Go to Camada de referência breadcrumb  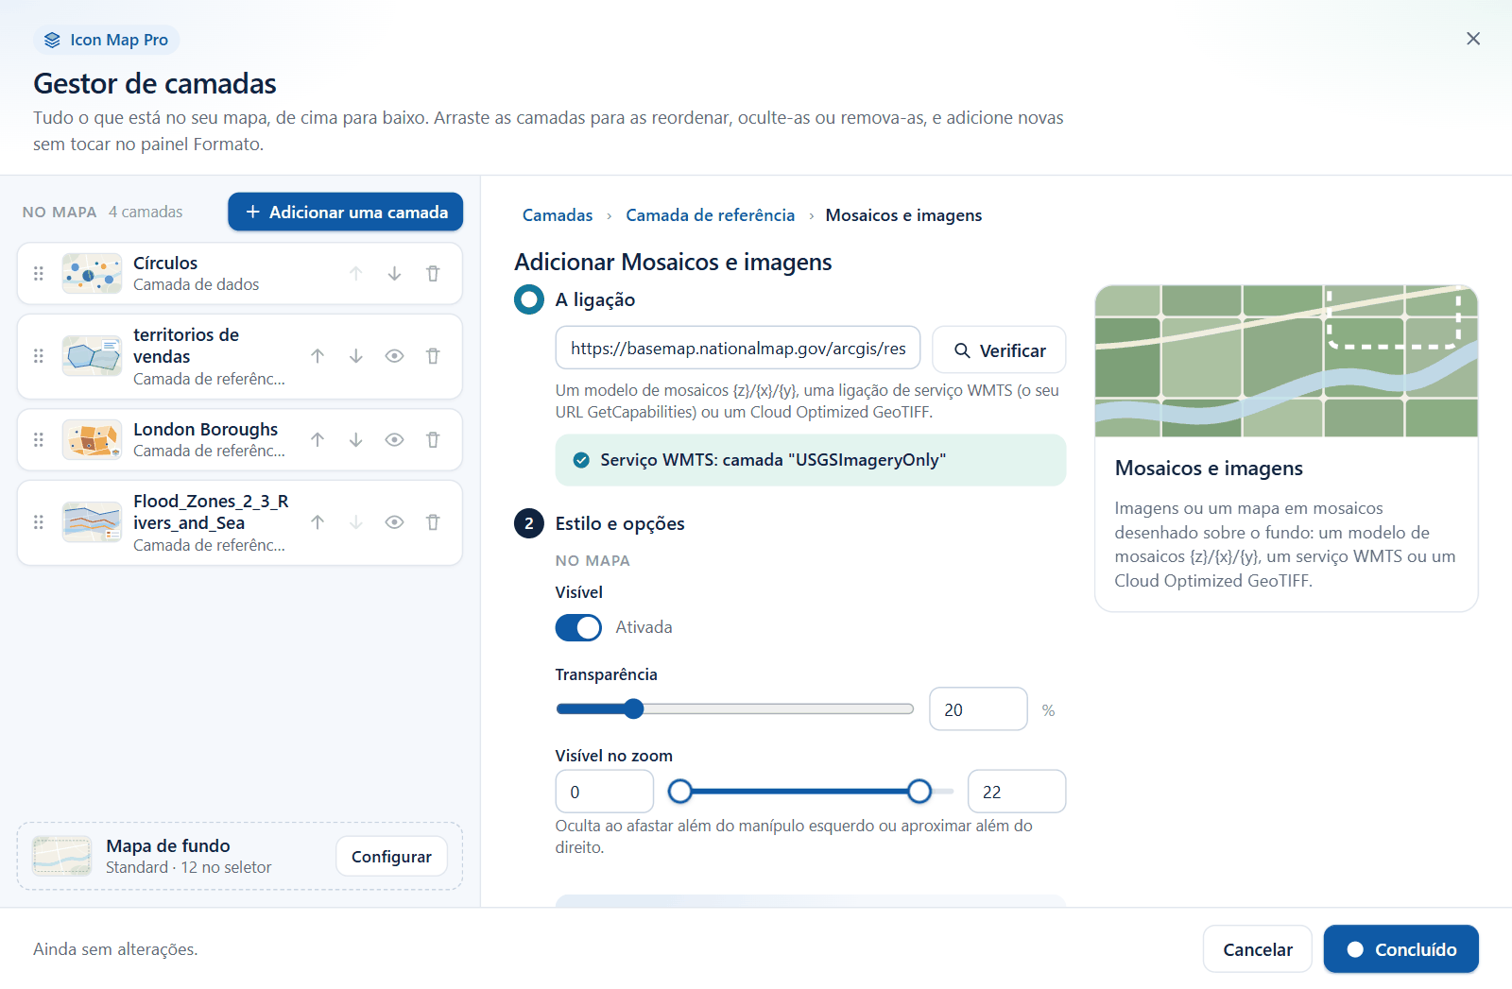click(x=710, y=215)
